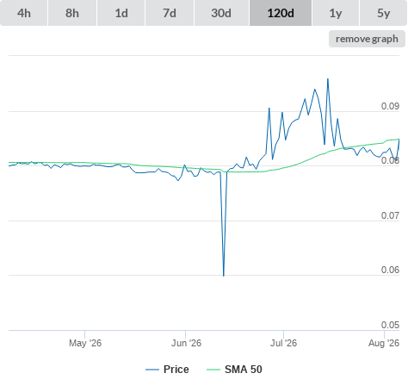This screenshot has width=408, height=392.
Task: Click the blue Price legend line marker
Action: coord(152,370)
